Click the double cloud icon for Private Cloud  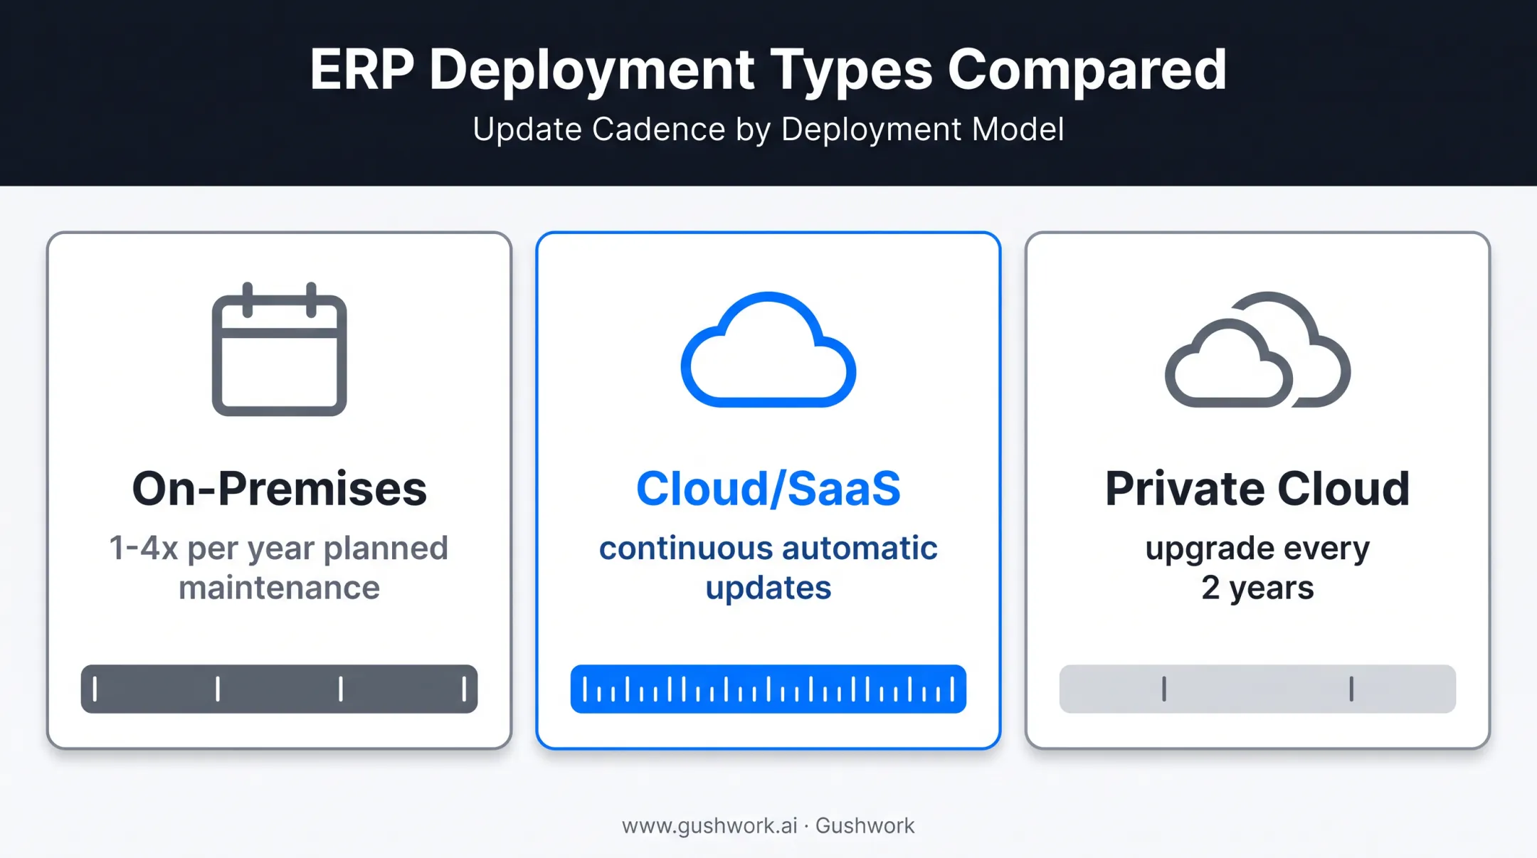click(1257, 349)
